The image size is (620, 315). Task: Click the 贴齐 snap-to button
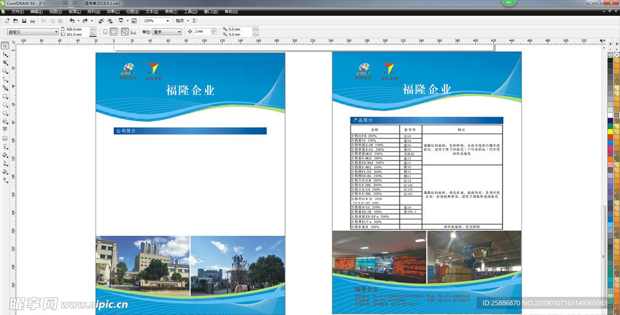(180, 21)
